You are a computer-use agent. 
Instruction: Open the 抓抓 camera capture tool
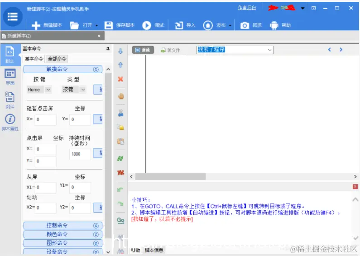245,25
